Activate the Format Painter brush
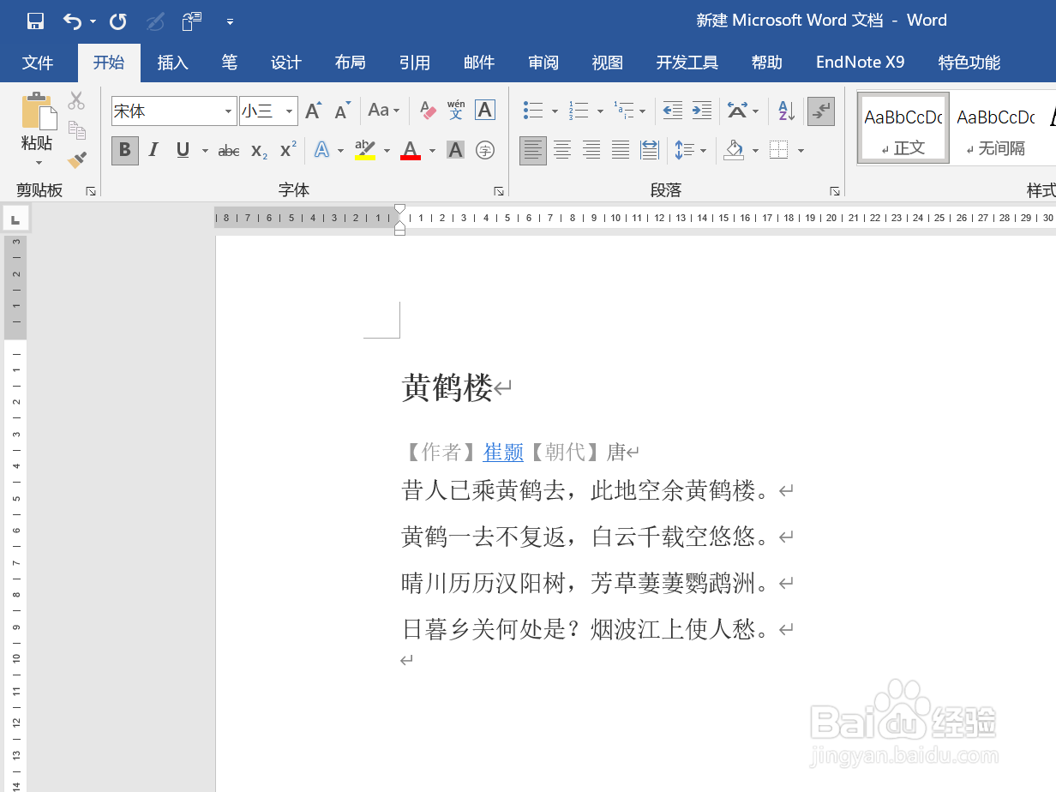Viewport: 1056px width, 792px height. [x=77, y=159]
